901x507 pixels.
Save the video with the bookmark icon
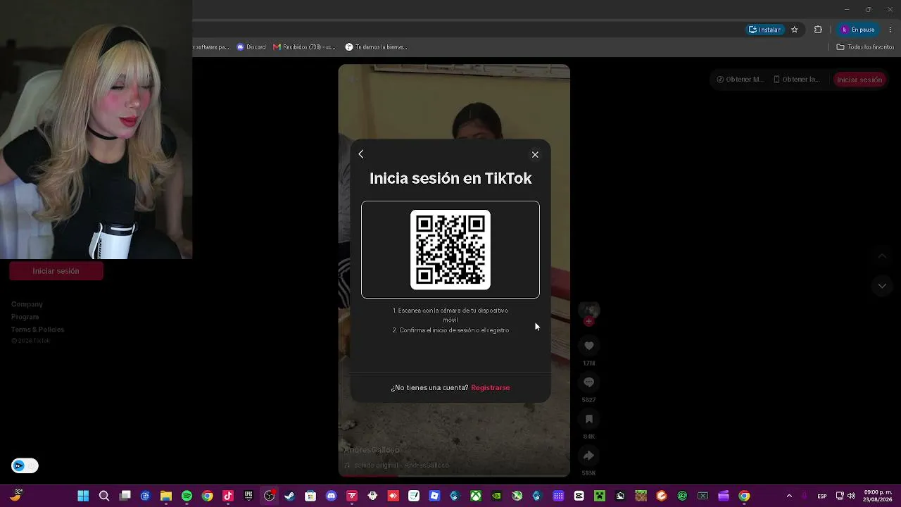coord(589,419)
